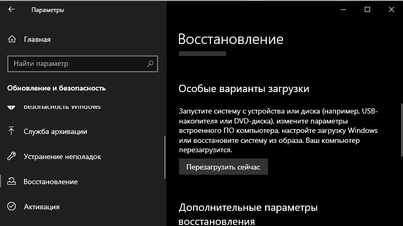This screenshot has height=226, width=403.
Task: Click the Устранение неполадок wrench icon
Action: point(12,156)
